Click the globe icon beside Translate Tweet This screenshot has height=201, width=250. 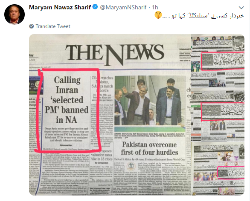(32, 26)
